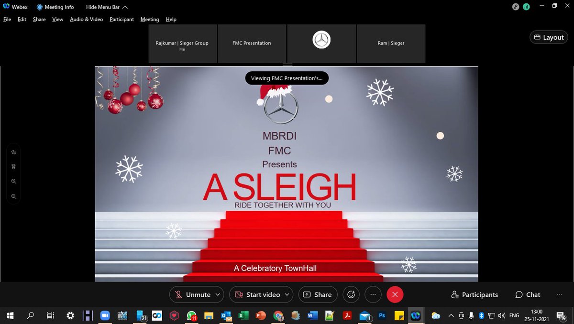Open the Participant menu
The height and width of the screenshot is (324, 574).
121,19
